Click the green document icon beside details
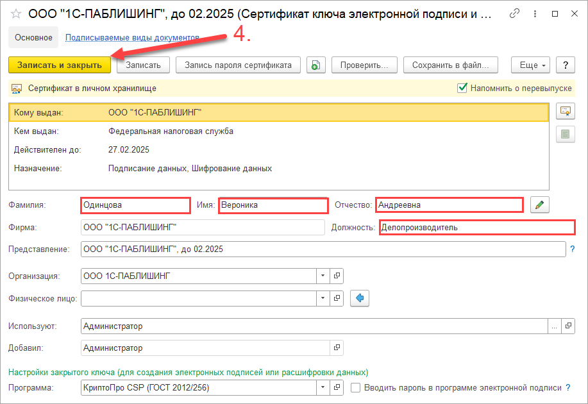Viewport: 588px width, 404px height. click(x=565, y=134)
